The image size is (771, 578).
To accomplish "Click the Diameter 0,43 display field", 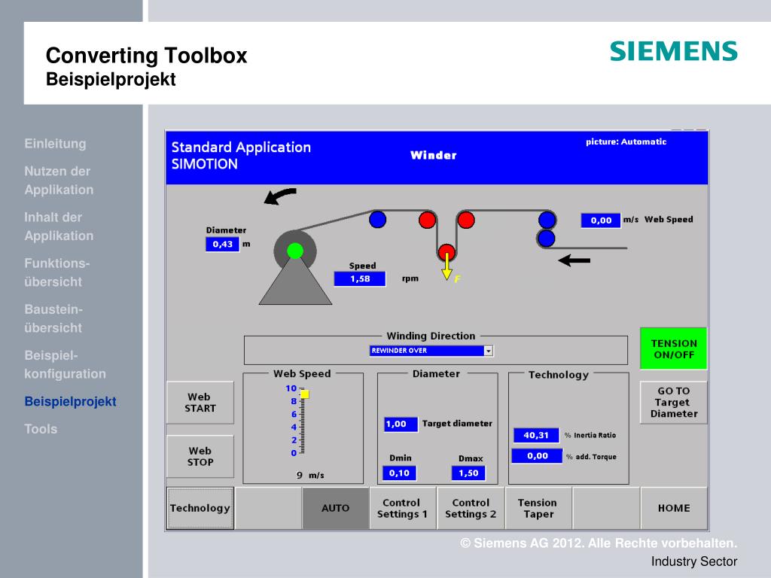I will pos(222,245).
